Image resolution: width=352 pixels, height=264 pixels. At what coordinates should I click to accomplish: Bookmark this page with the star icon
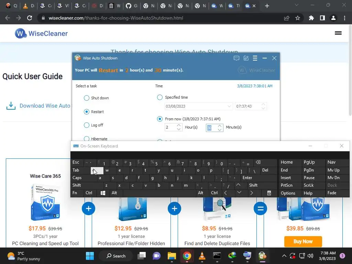click(298, 18)
